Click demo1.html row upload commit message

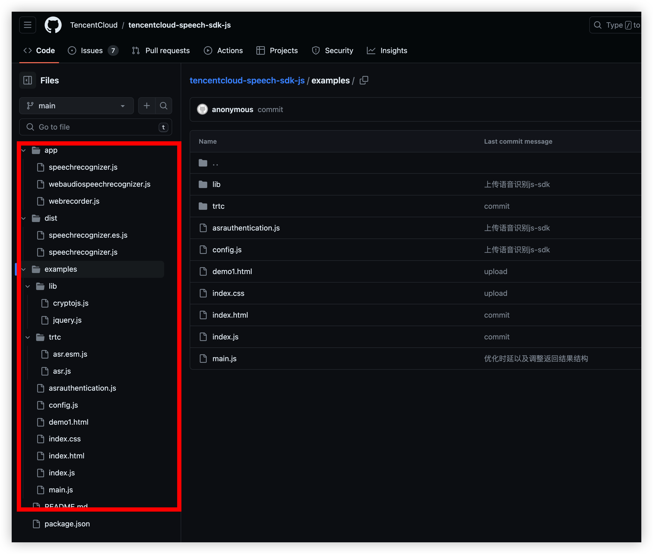tap(495, 271)
